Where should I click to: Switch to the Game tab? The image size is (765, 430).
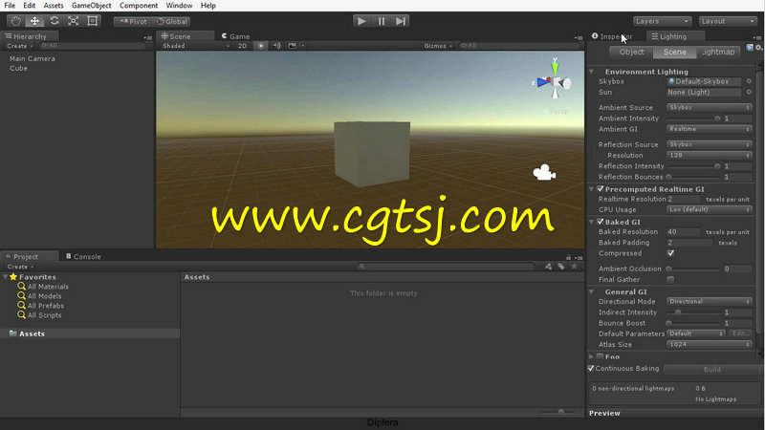235,36
